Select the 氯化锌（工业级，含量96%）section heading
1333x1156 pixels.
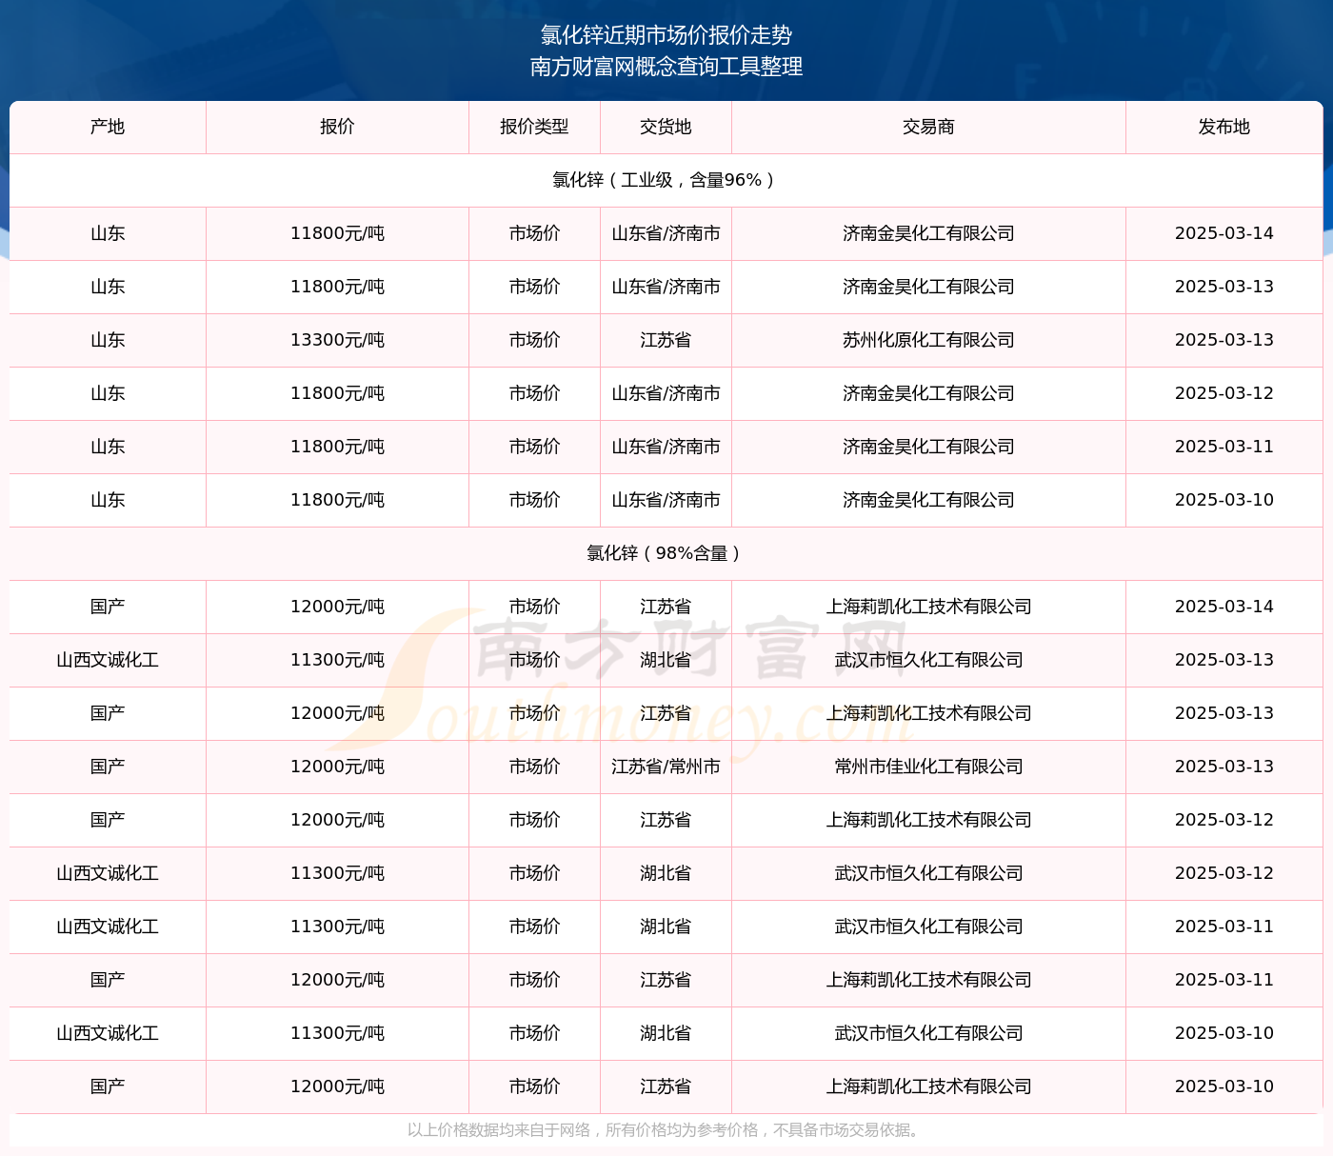(666, 181)
